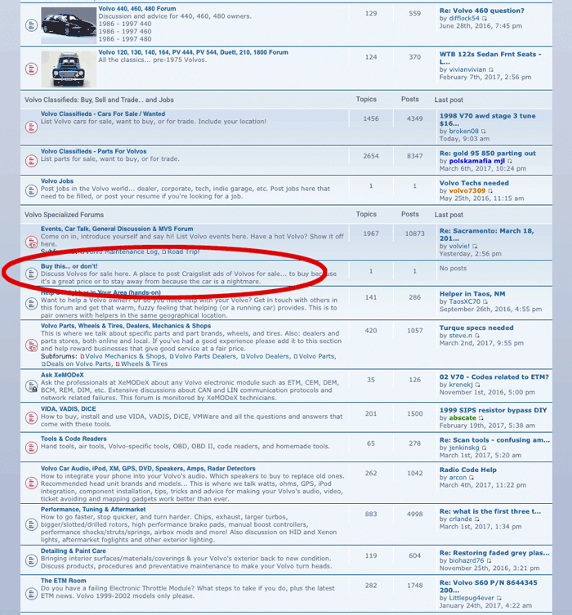Image resolution: width=572 pixels, height=615 pixels.
Task: Open the Tools & Code Readers forum
Action: click(x=74, y=439)
